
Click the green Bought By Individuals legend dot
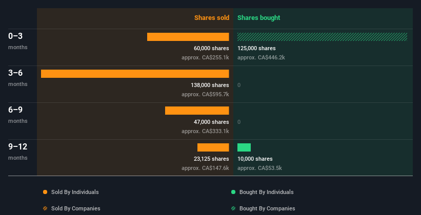click(x=233, y=192)
